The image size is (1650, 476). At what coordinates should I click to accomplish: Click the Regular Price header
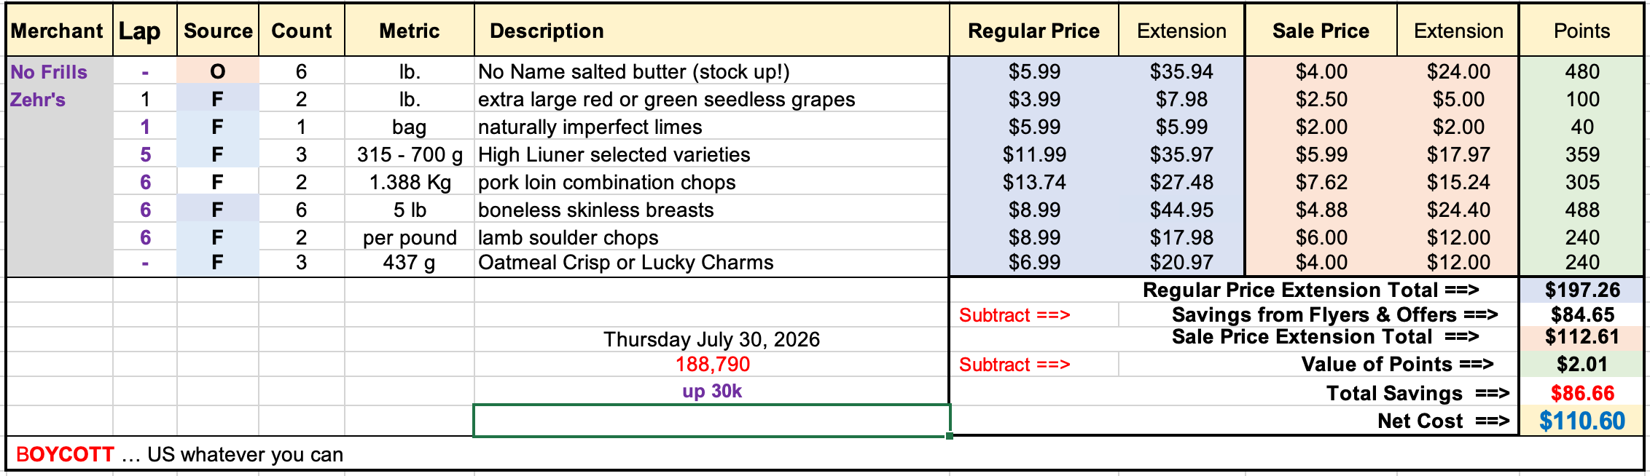click(x=1033, y=31)
